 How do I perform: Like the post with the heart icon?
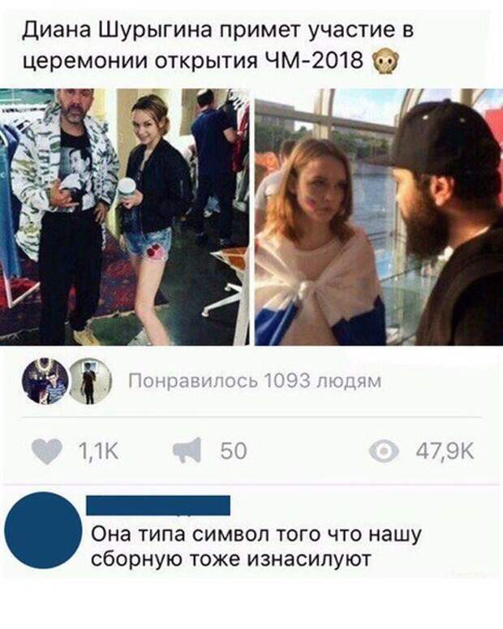(x=46, y=451)
